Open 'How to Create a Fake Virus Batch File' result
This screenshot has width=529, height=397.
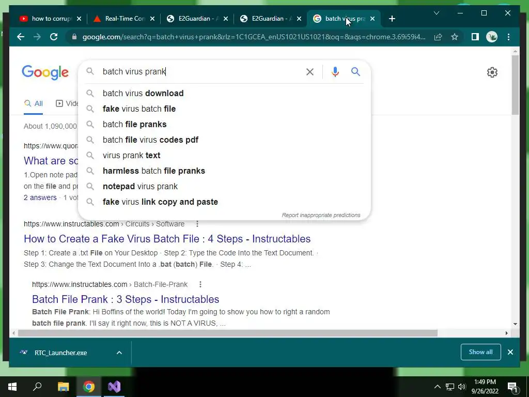167,239
